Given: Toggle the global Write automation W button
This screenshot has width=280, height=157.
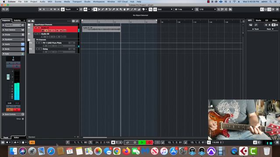Looking at the screenshot, I should click(x=55, y=9).
